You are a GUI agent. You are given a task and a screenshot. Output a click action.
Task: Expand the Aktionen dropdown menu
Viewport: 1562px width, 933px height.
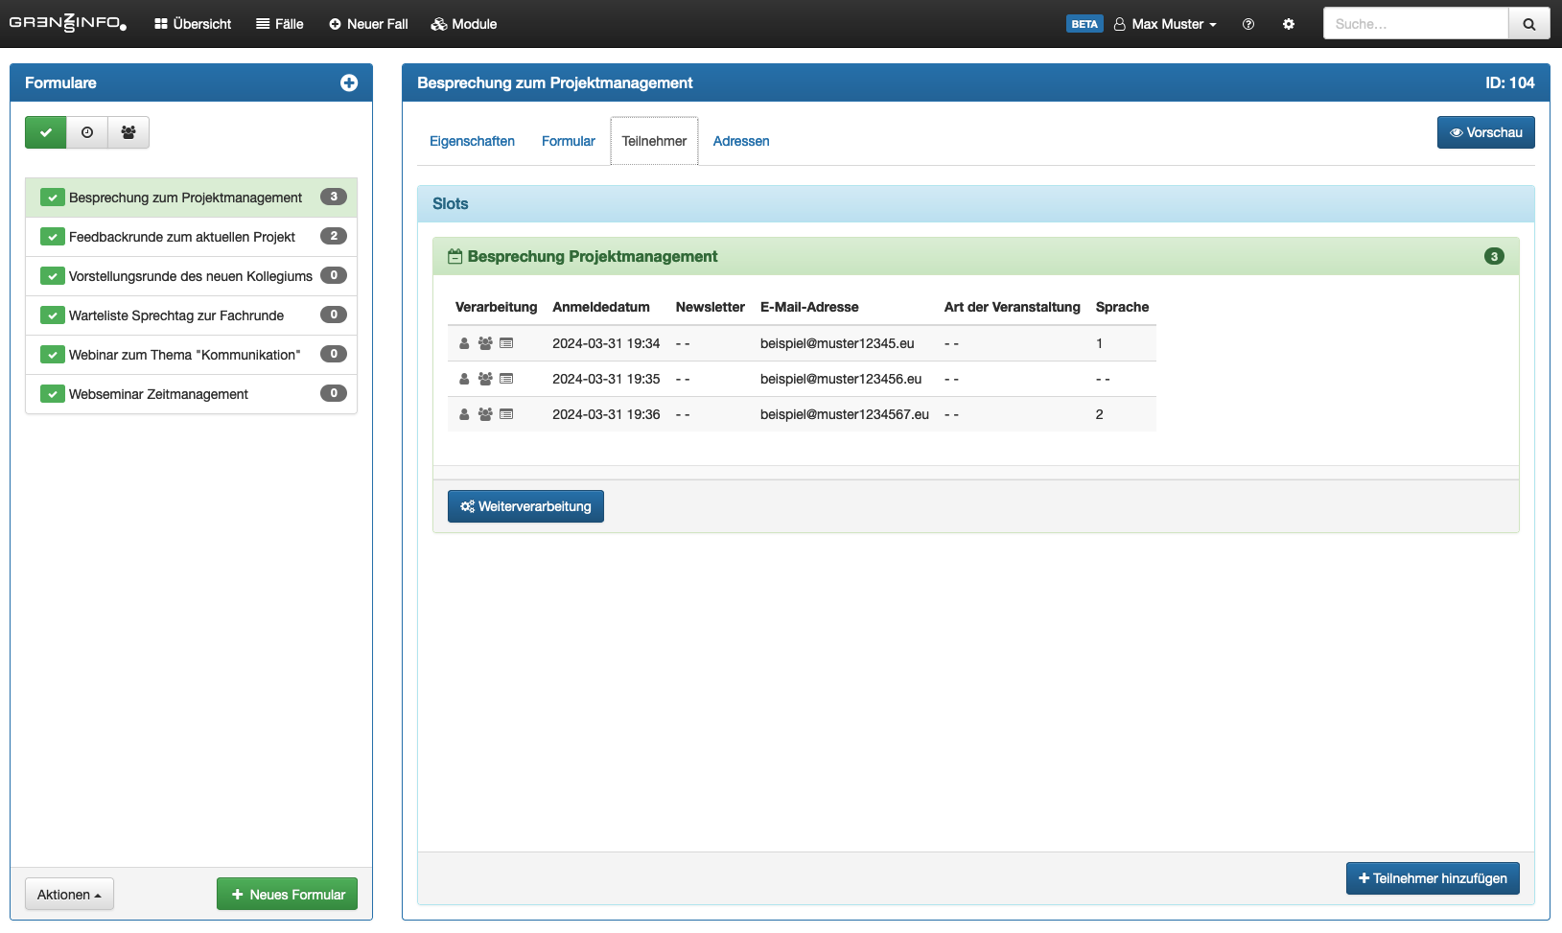pyautogui.click(x=69, y=895)
